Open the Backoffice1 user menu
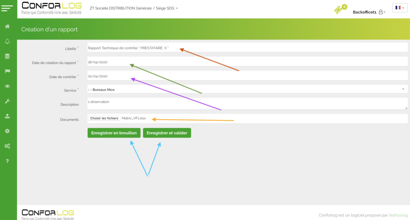Viewport: 410px width, 220px height. point(369,12)
